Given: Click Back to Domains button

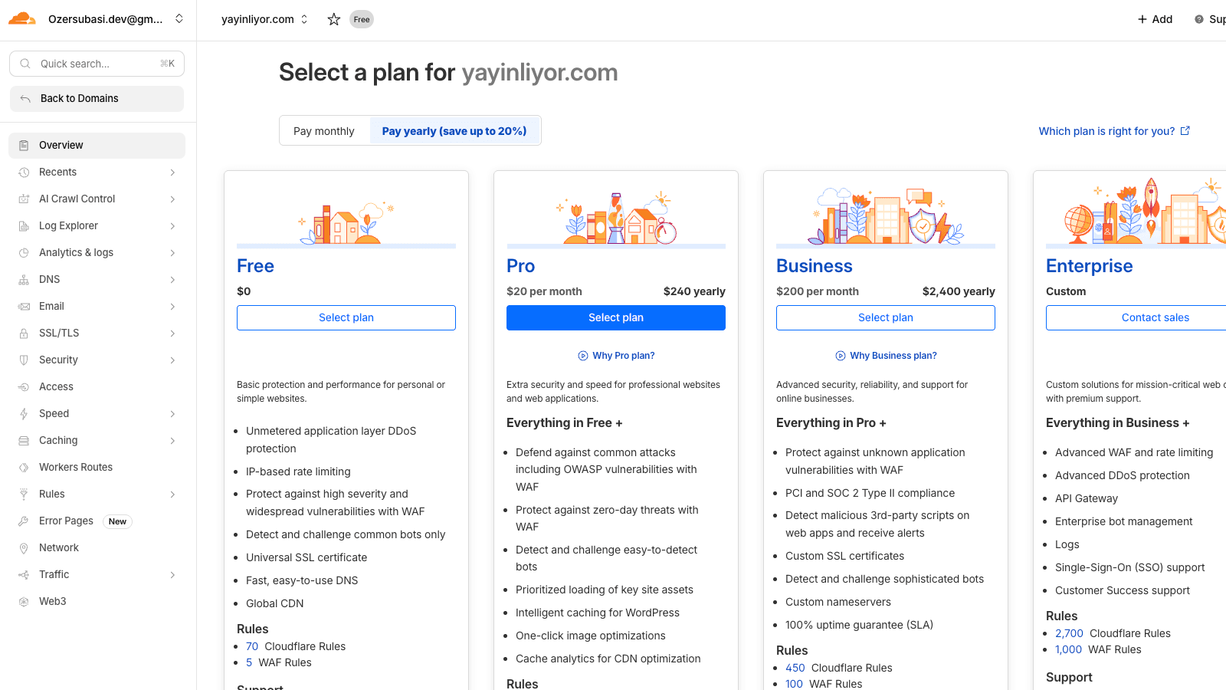Looking at the screenshot, I should pyautogui.click(x=97, y=99).
